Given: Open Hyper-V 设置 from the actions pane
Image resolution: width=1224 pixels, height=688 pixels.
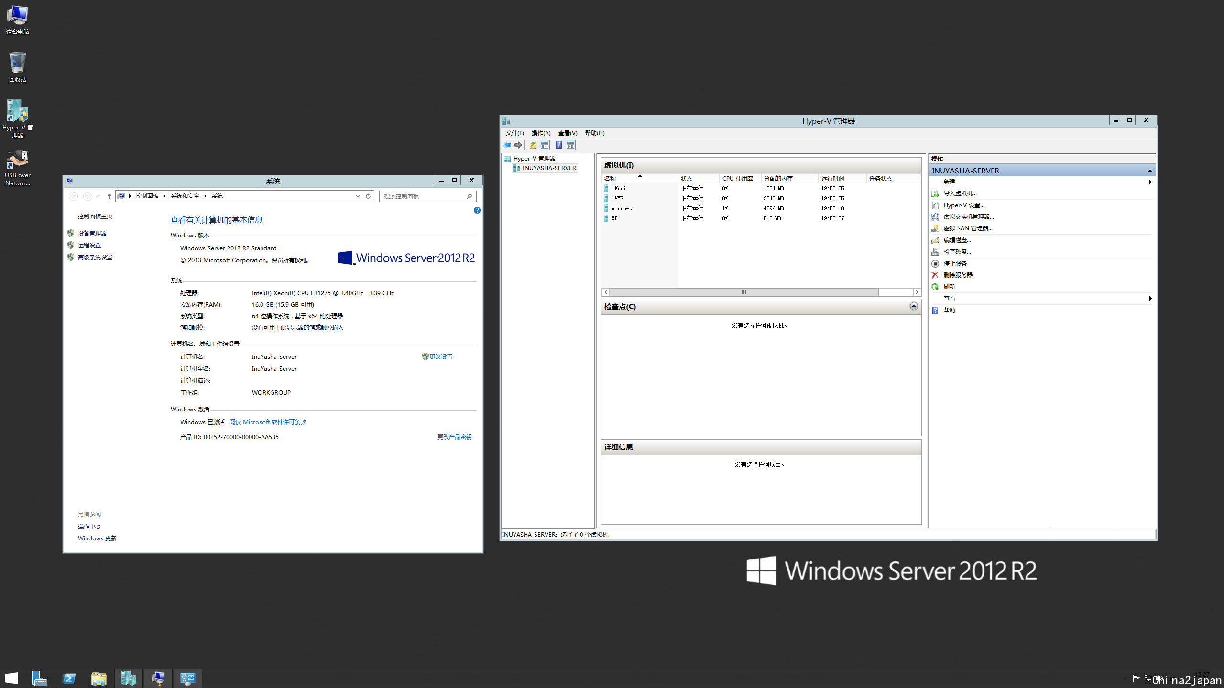Looking at the screenshot, I should point(963,205).
